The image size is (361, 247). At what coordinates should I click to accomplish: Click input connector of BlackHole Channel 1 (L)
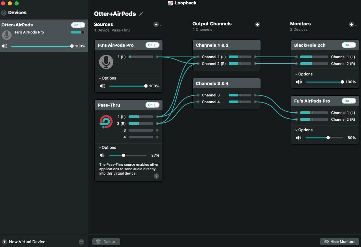[297, 57]
